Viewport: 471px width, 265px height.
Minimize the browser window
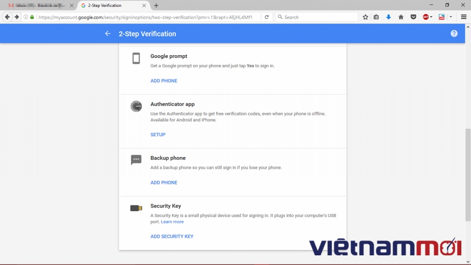click(x=431, y=5)
